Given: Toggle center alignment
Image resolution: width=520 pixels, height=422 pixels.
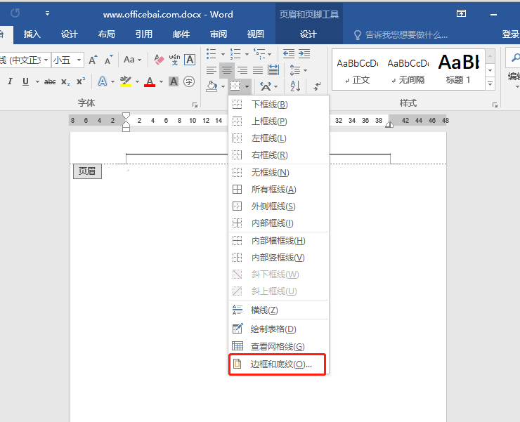Looking at the screenshot, I should click(x=227, y=70).
